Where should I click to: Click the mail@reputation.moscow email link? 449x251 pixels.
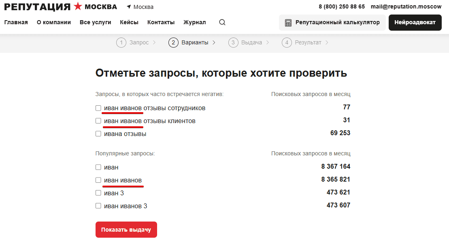406,6
